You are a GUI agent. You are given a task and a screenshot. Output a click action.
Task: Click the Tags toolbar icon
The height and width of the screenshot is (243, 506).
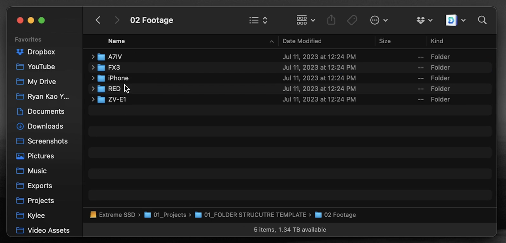[352, 20]
